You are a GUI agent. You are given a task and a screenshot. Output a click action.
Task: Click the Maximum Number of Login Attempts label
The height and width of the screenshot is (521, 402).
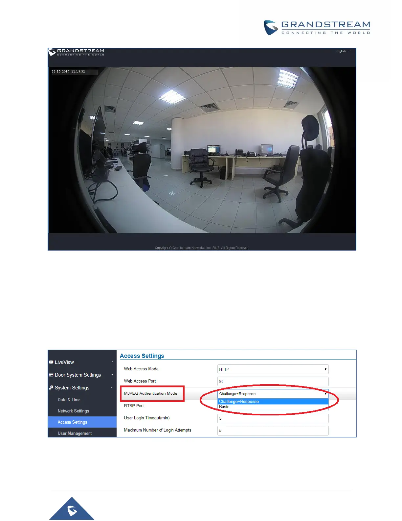tap(158, 430)
